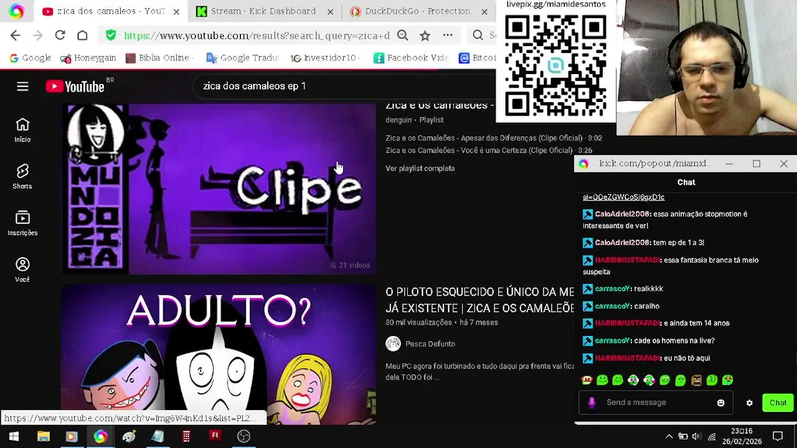
Task: Reload the page with the refresh button
Action: (x=60, y=35)
